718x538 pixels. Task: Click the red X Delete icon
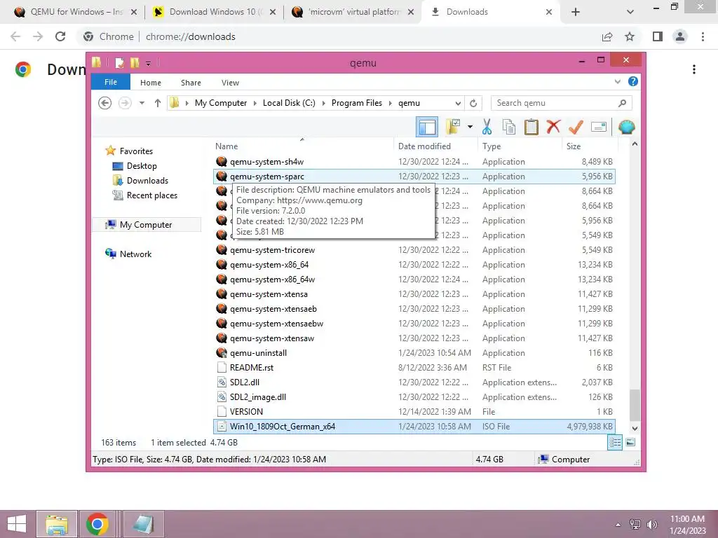tap(553, 126)
